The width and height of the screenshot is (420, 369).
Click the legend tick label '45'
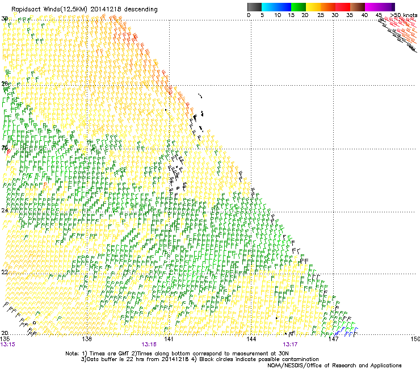(x=379, y=15)
